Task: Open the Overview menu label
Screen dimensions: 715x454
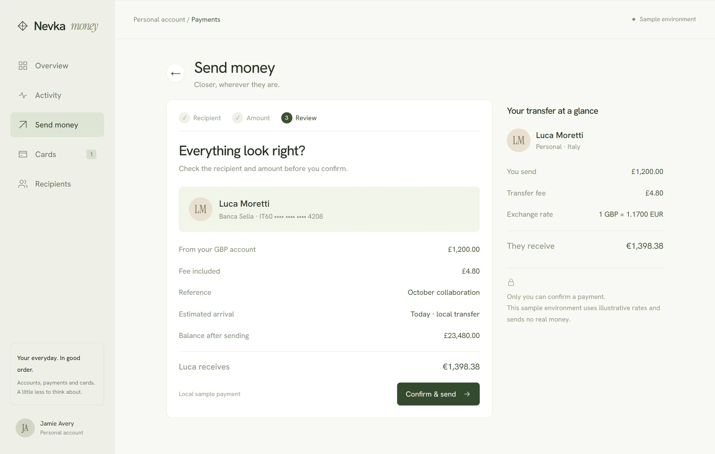Action: (x=52, y=66)
